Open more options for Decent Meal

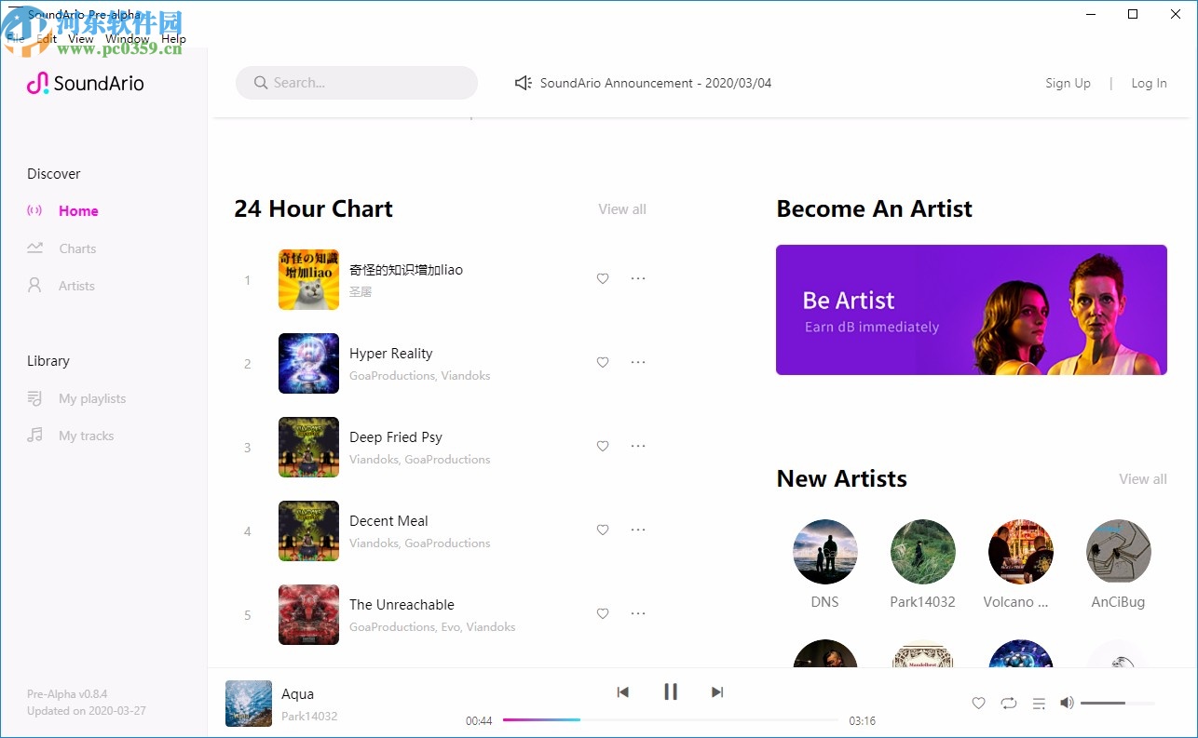tap(638, 530)
